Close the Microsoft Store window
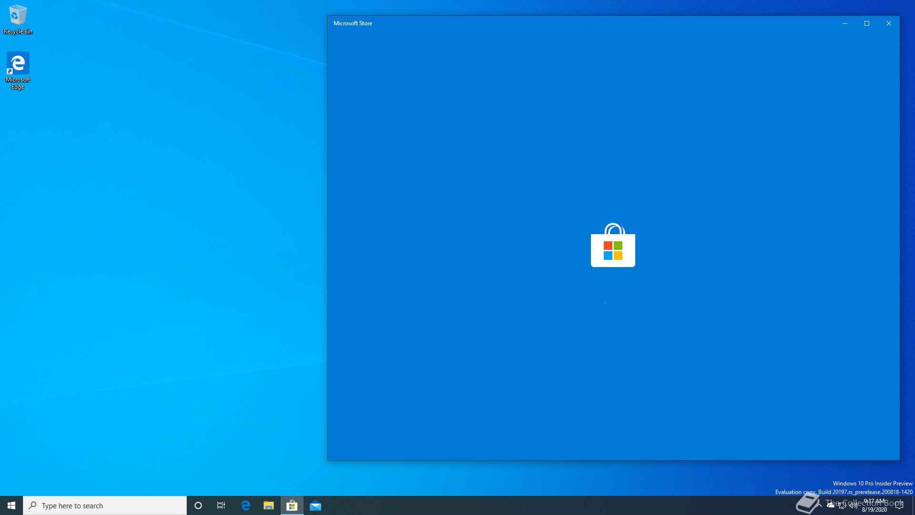 pos(889,23)
